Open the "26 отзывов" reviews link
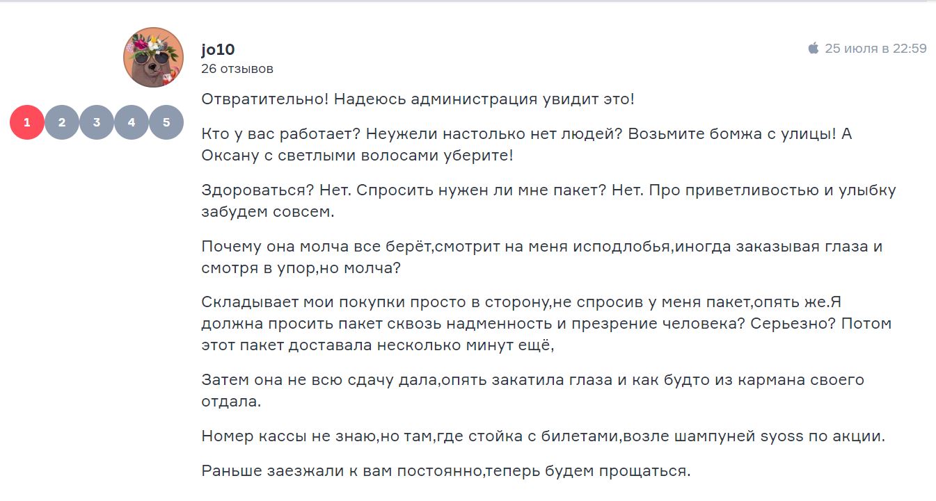This screenshot has height=501, width=936. click(x=237, y=69)
